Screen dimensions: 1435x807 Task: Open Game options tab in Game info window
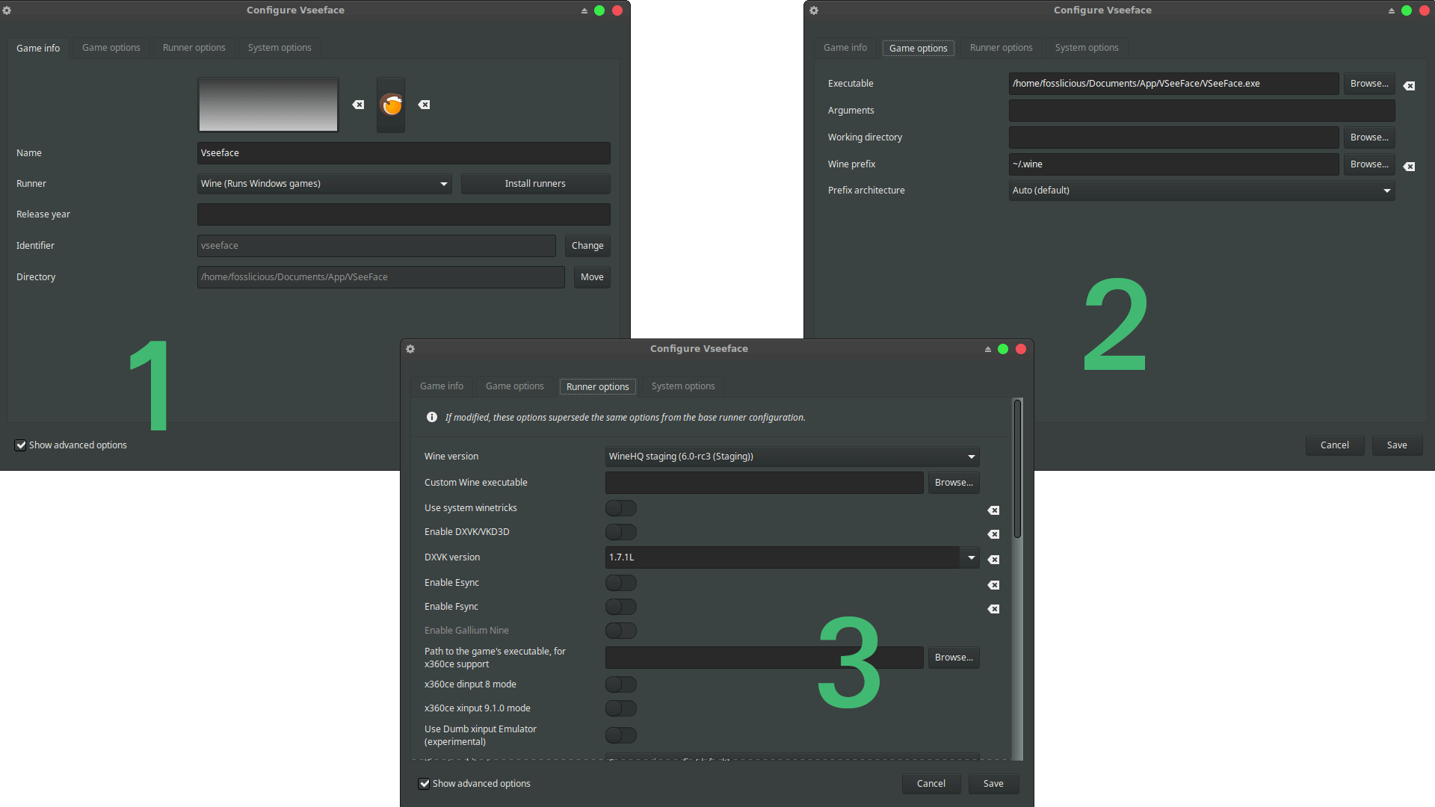(x=111, y=48)
